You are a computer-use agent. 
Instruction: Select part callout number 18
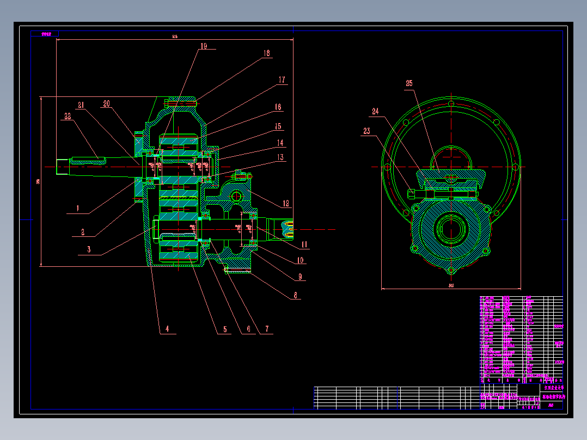(267, 53)
